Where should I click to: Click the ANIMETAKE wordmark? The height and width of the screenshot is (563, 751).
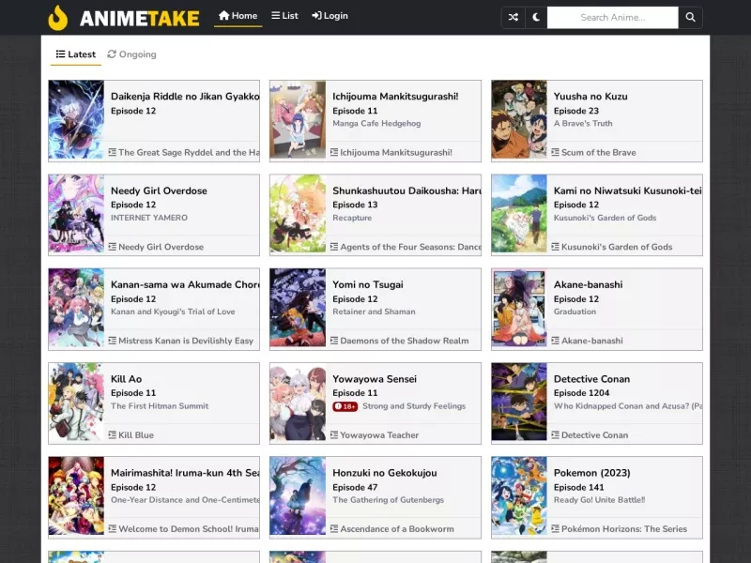[139, 19]
